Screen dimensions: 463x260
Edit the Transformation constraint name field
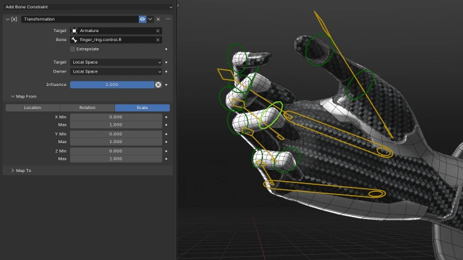[x=80, y=19]
